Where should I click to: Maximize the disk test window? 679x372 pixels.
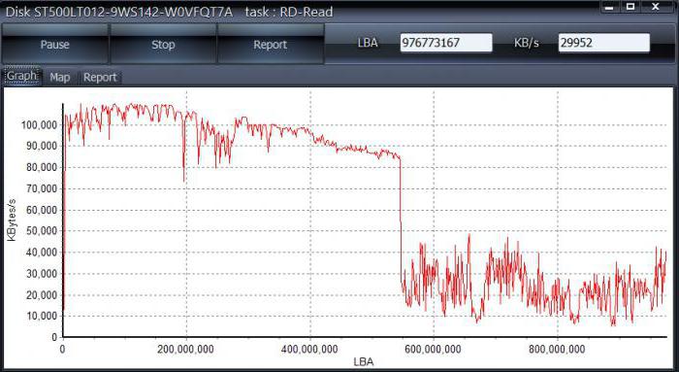[x=630, y=7]
